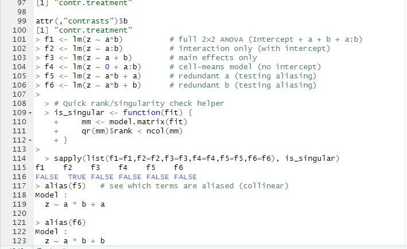Collapse the is_singular function fold arrow
Viewport: 407px width, 249px height.
(30, 113)
